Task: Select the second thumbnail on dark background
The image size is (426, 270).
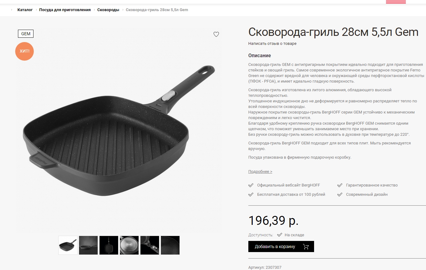Action: (x=88, y=245)
